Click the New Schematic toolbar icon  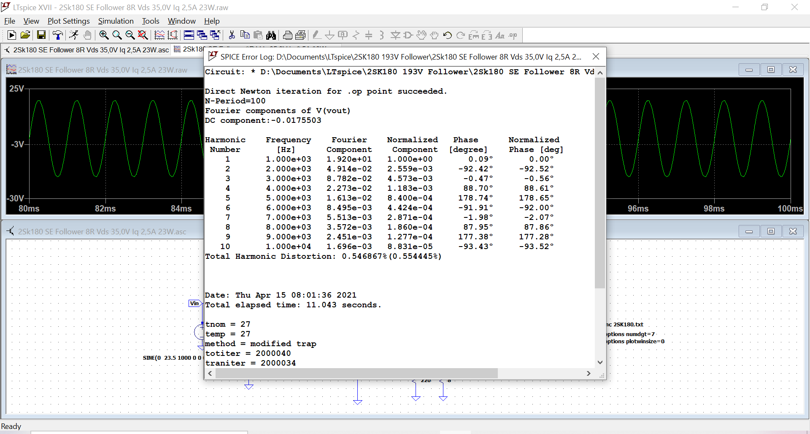(12, 35)
